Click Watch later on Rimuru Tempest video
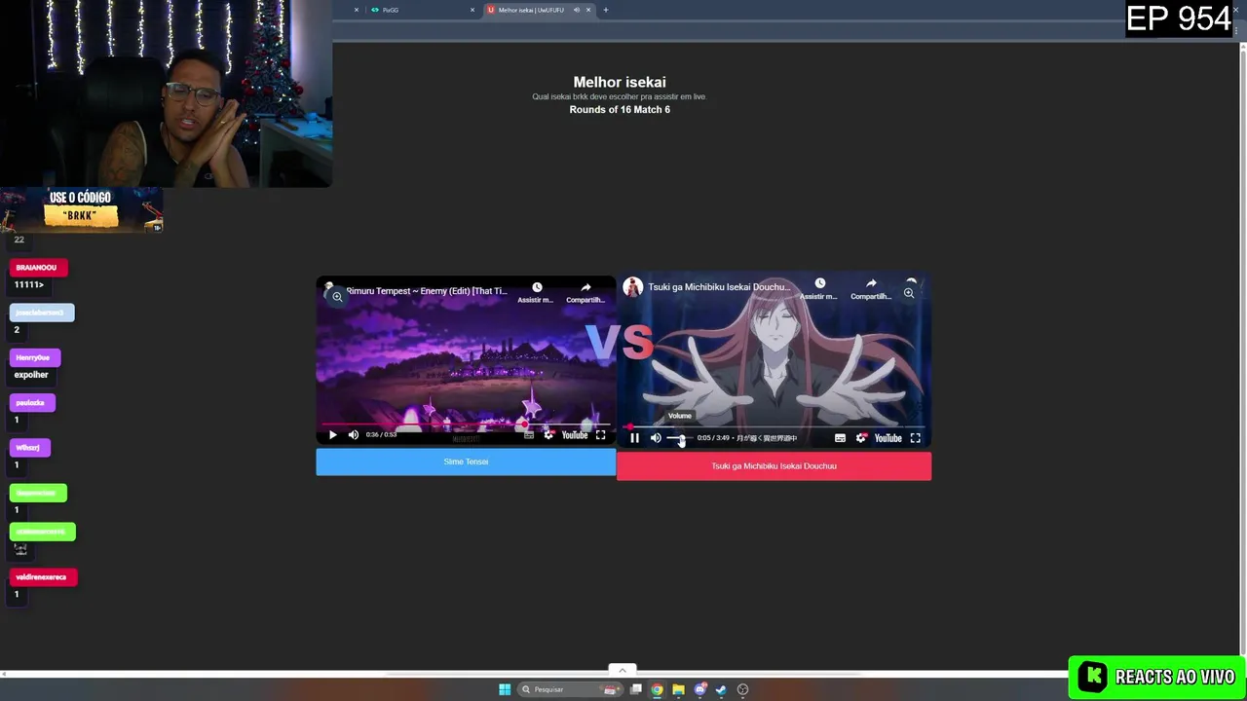This screenshot has width=1247, height=701. point(536,292)
